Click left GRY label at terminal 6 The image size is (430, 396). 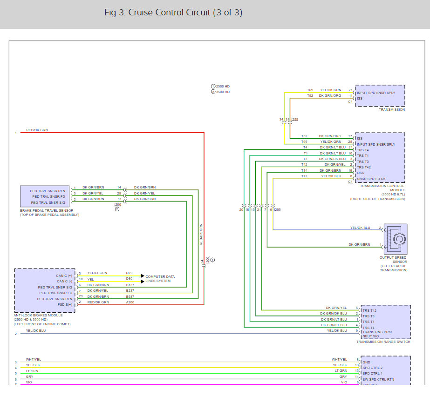click(x=29, y=377)
